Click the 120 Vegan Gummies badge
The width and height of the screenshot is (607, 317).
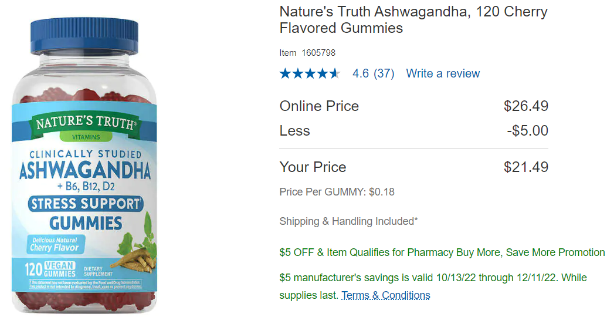point(50,269)
